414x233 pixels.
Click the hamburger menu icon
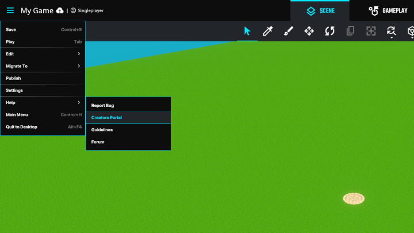[x=10, y=10]
